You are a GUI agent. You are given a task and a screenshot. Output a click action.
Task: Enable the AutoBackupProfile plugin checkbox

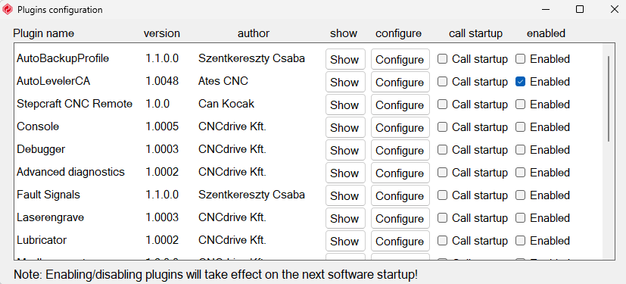click(x=520, y=59)
